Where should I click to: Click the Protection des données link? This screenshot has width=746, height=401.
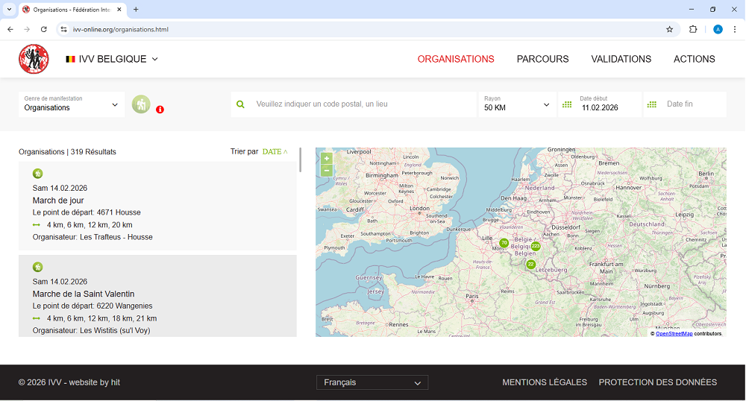point(657,382)
